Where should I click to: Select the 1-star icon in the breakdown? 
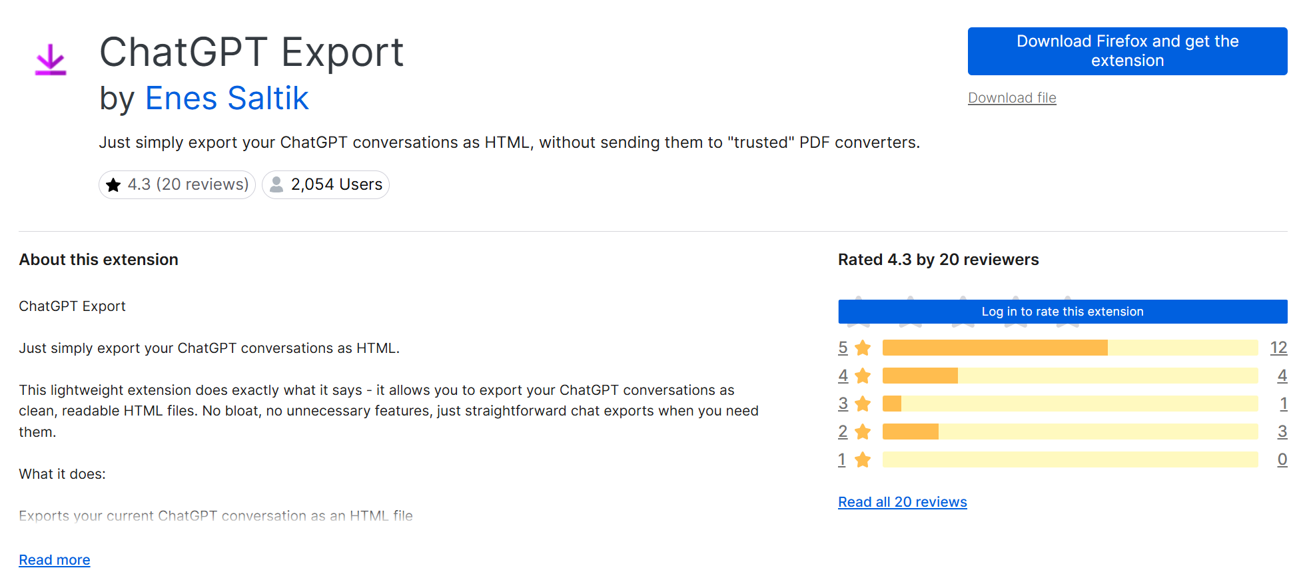tap(863, 459)
